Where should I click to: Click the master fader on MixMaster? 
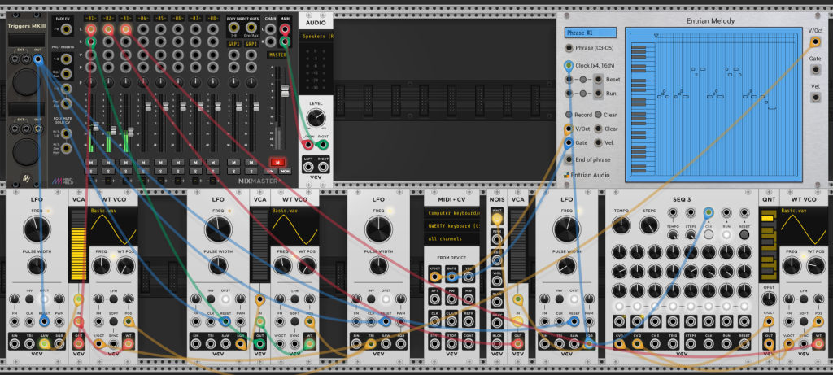[284, 90]
